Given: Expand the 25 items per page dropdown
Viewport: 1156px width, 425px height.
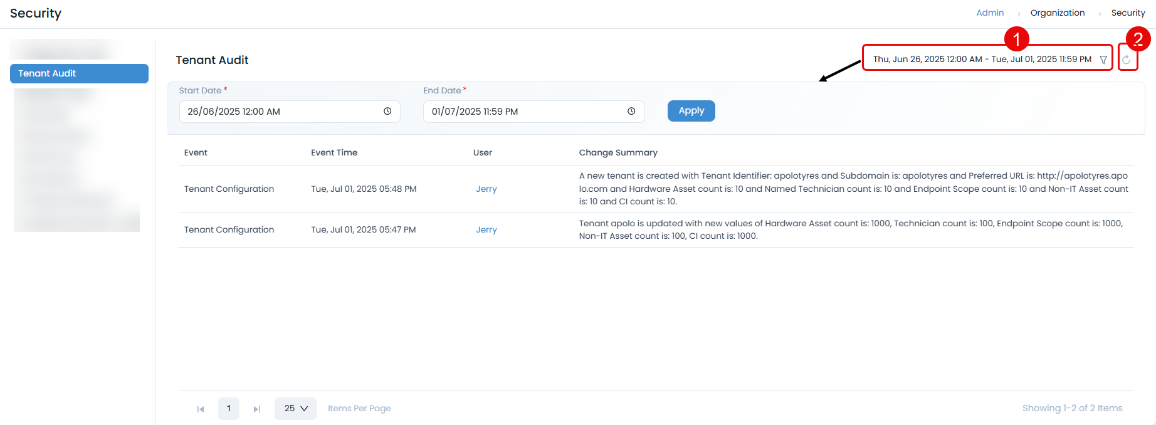Looking at the screenshot, I should click(x=296, y=409).
